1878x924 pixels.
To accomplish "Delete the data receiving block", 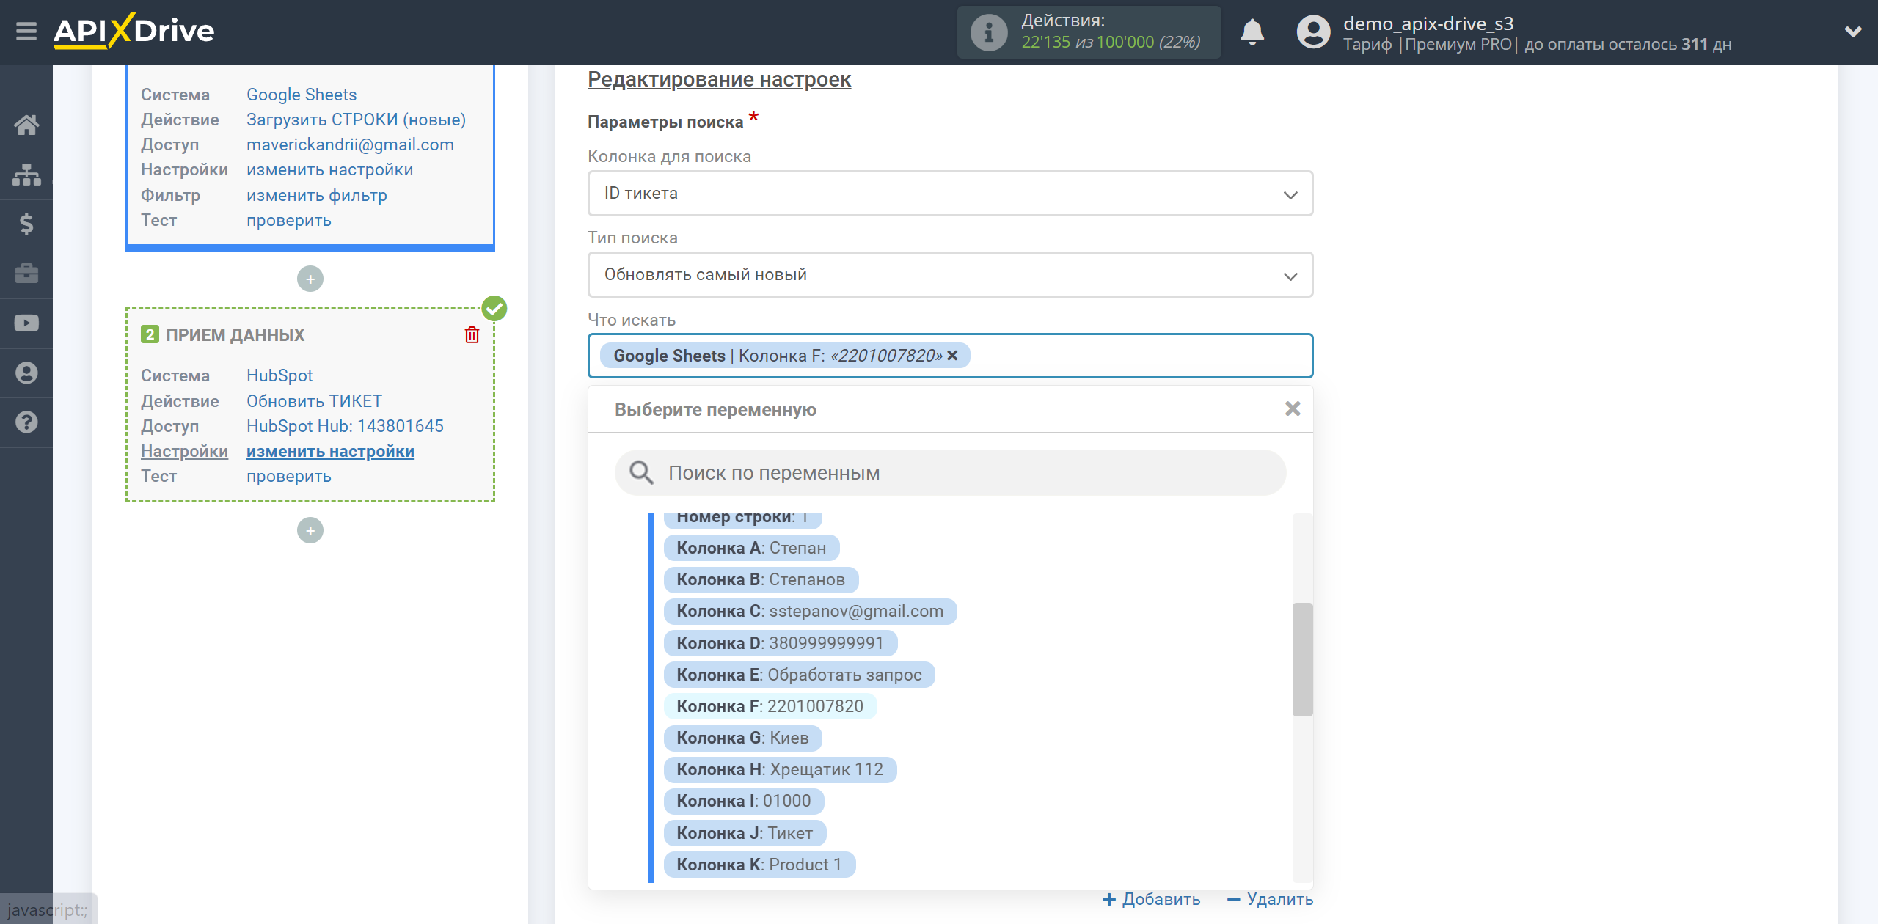I will [472, 335].
